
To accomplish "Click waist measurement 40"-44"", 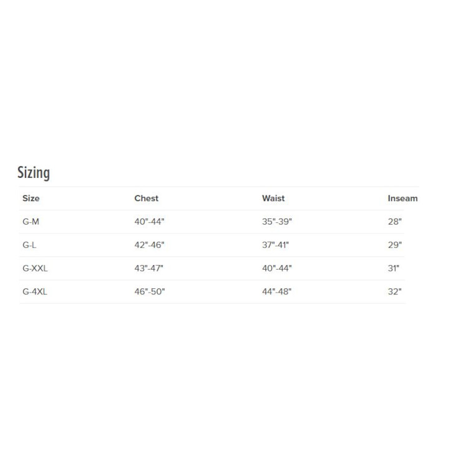I will click(277, 268).
